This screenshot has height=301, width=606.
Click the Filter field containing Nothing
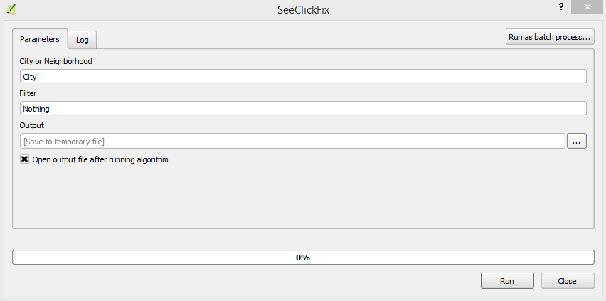point(303,109)
